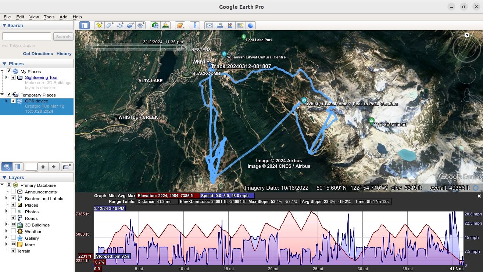Move selected place up with arrow button
This screenshot has width=483, height=272.
pyautogui.click(x=43, y=167)
